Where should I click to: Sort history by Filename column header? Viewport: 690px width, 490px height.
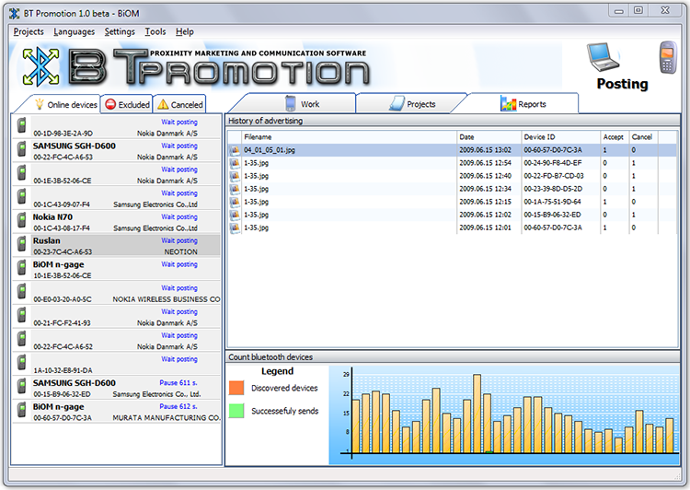coord(349,137)
